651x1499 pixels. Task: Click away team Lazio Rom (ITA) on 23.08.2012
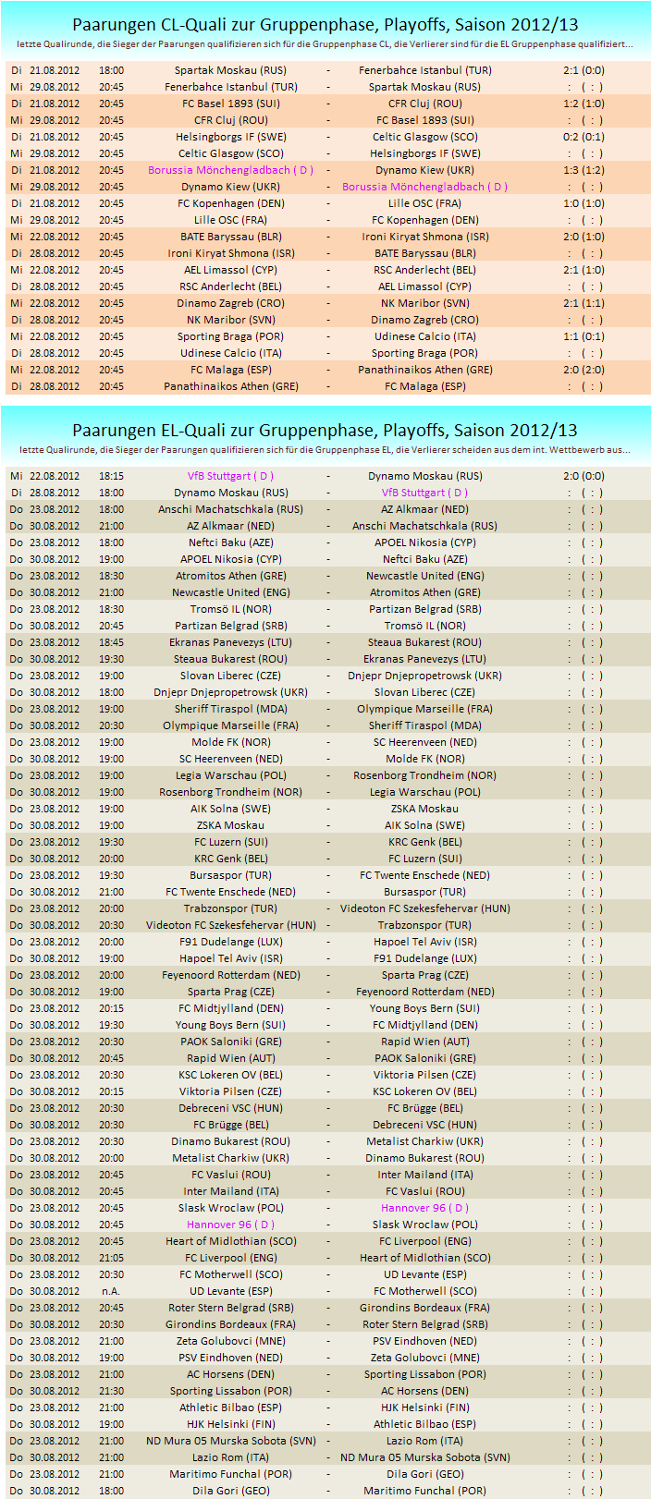[x=424, y=1441]
